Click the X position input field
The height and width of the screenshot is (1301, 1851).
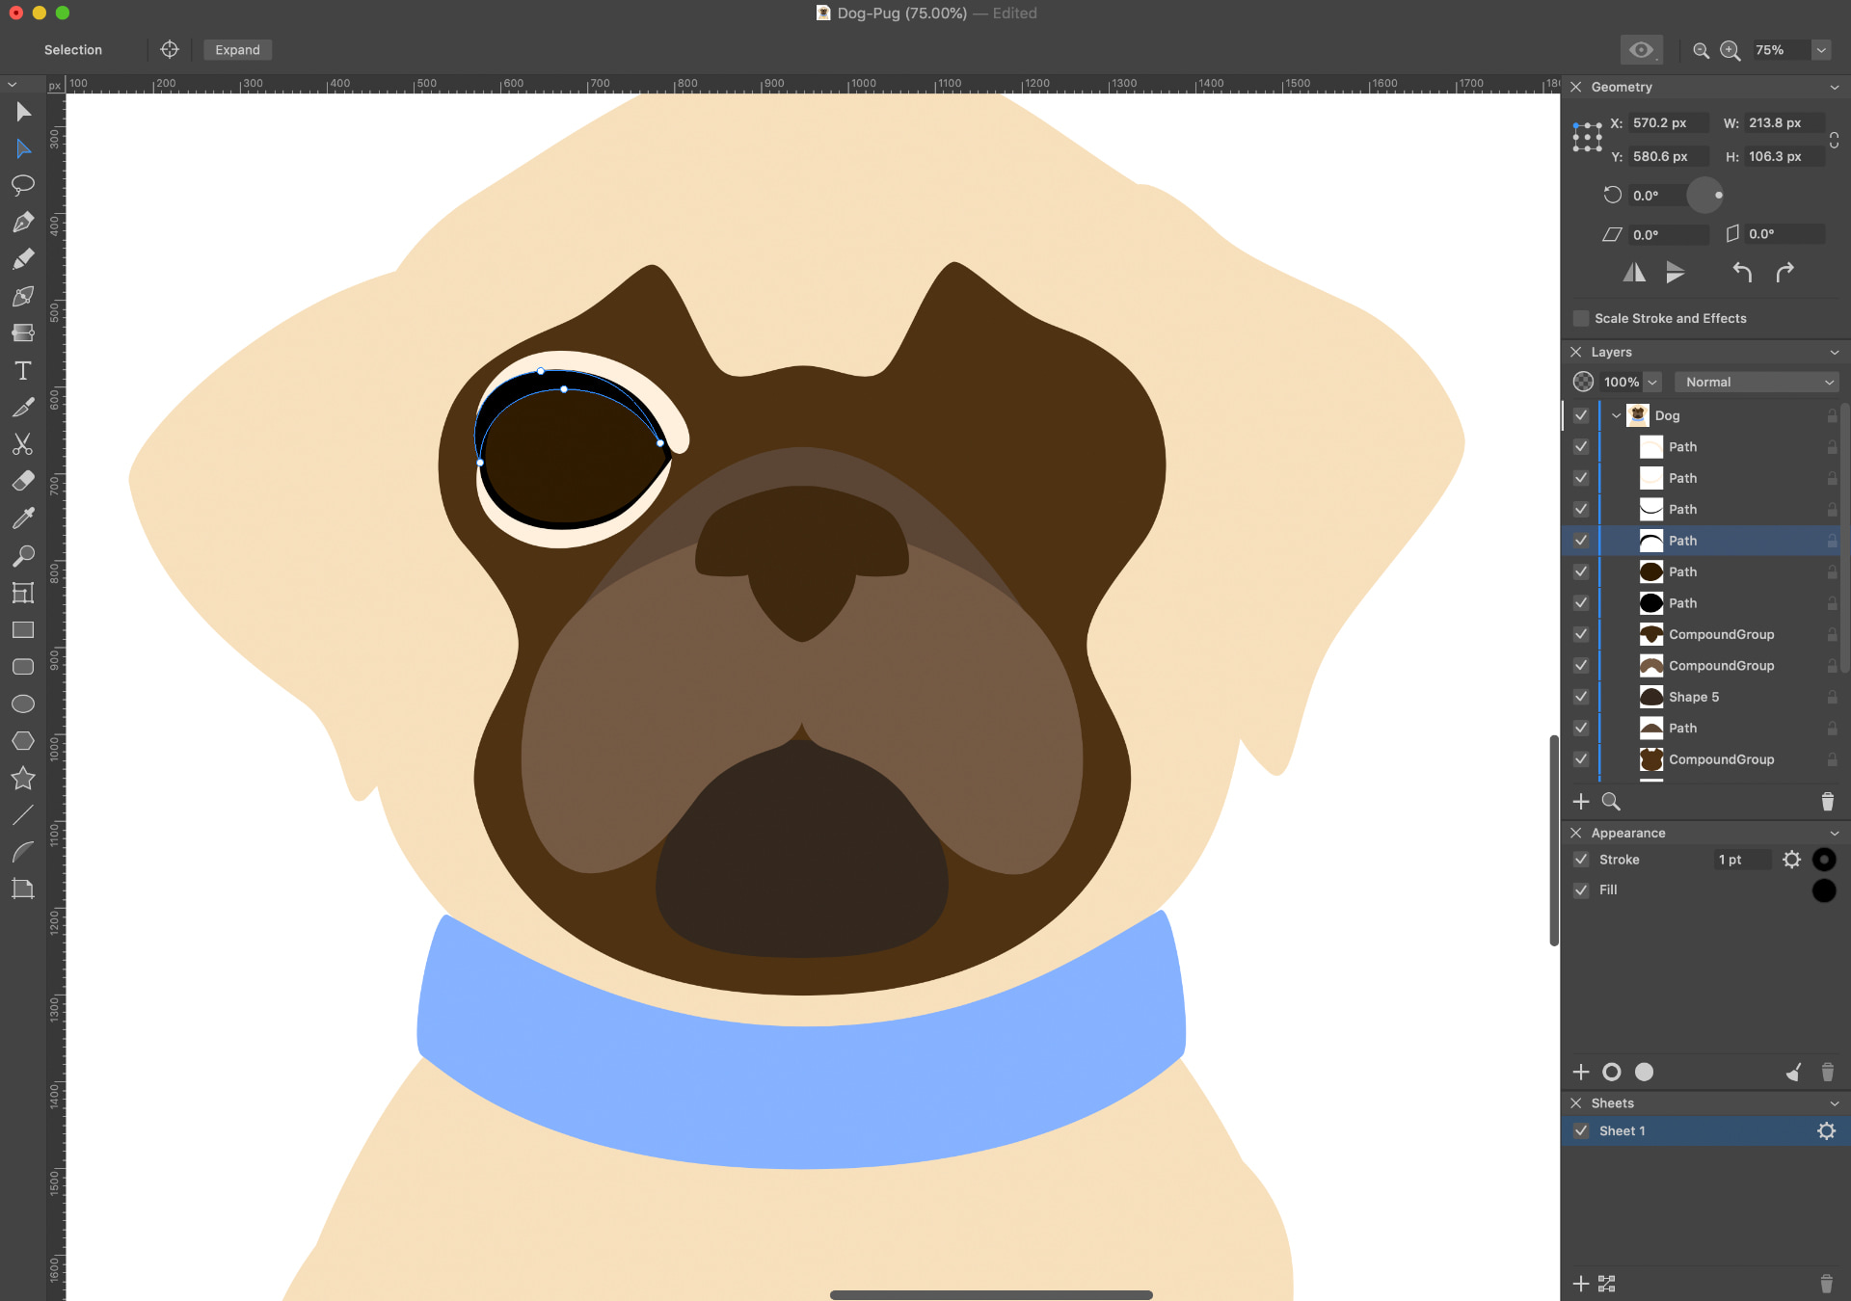(1667, 123)
